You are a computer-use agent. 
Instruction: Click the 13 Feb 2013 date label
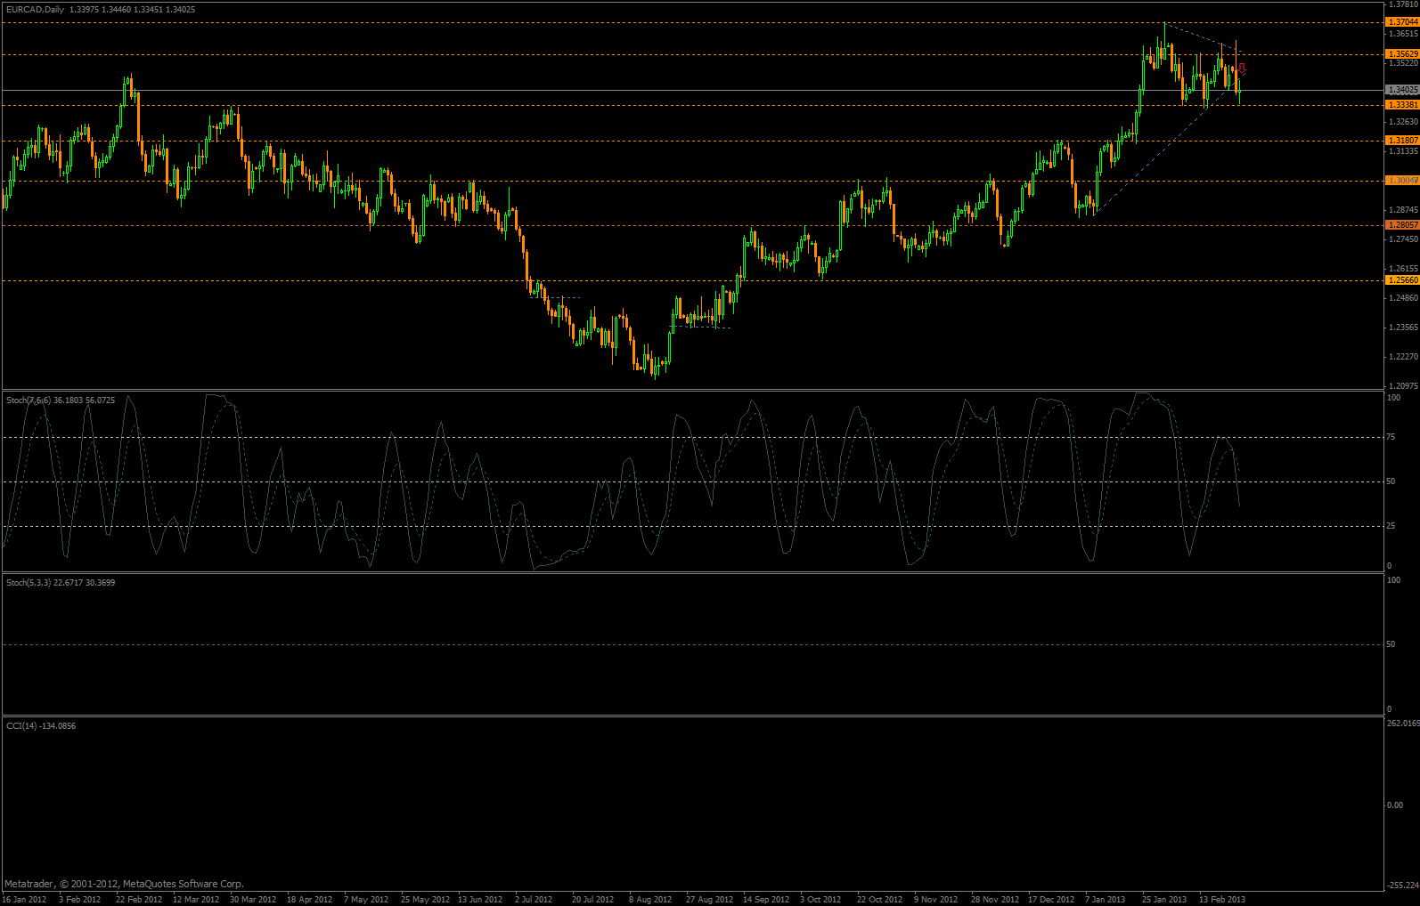point(1222,899)
